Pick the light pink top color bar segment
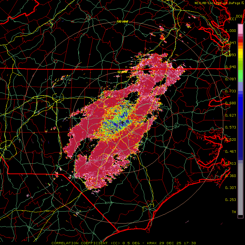 pyautogui.click(x=240, y=29)
